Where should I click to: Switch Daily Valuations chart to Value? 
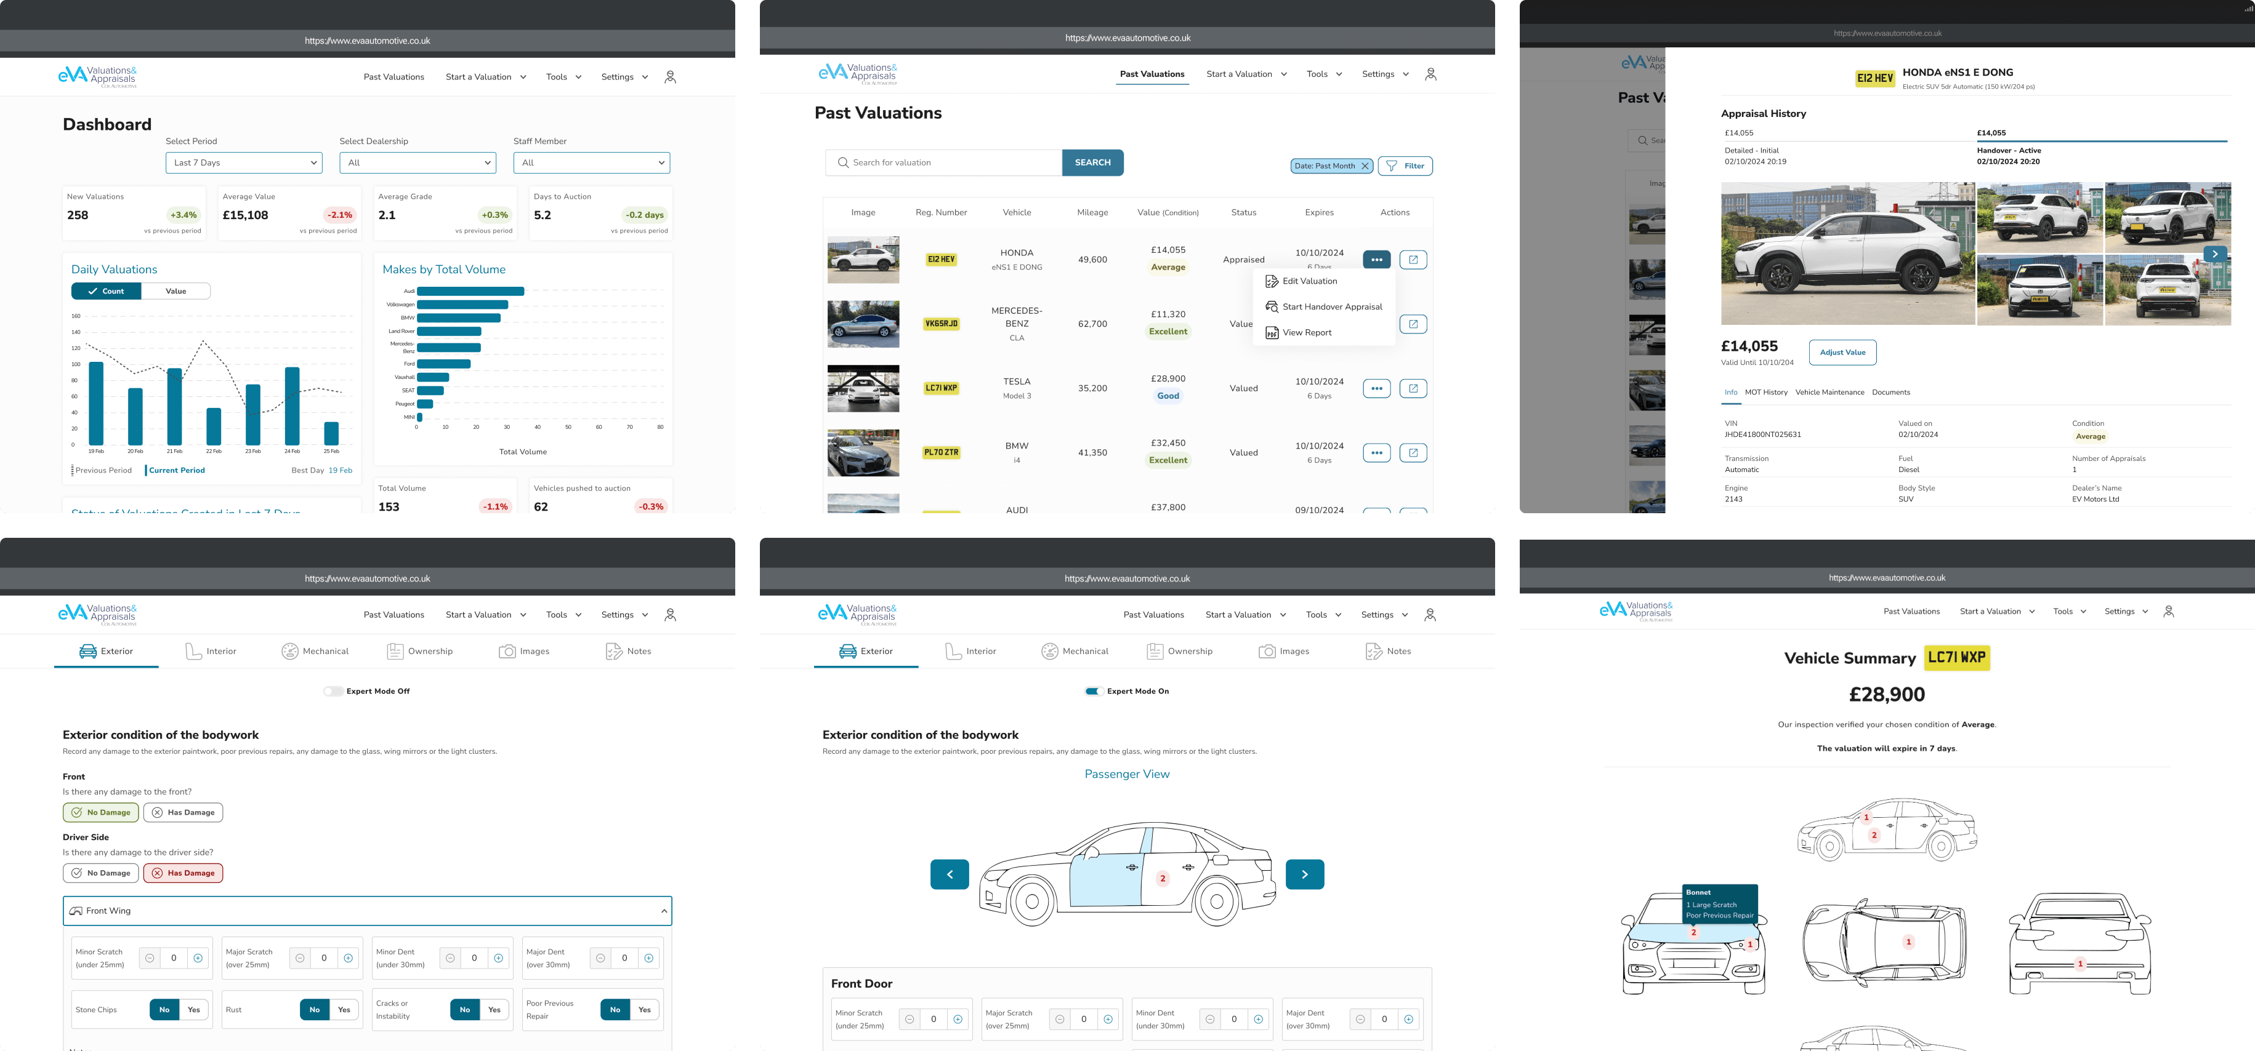click(176, 292)
